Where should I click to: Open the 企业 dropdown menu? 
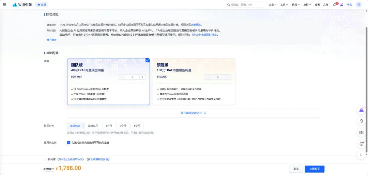pyautogui.click(x=273, y=4)
